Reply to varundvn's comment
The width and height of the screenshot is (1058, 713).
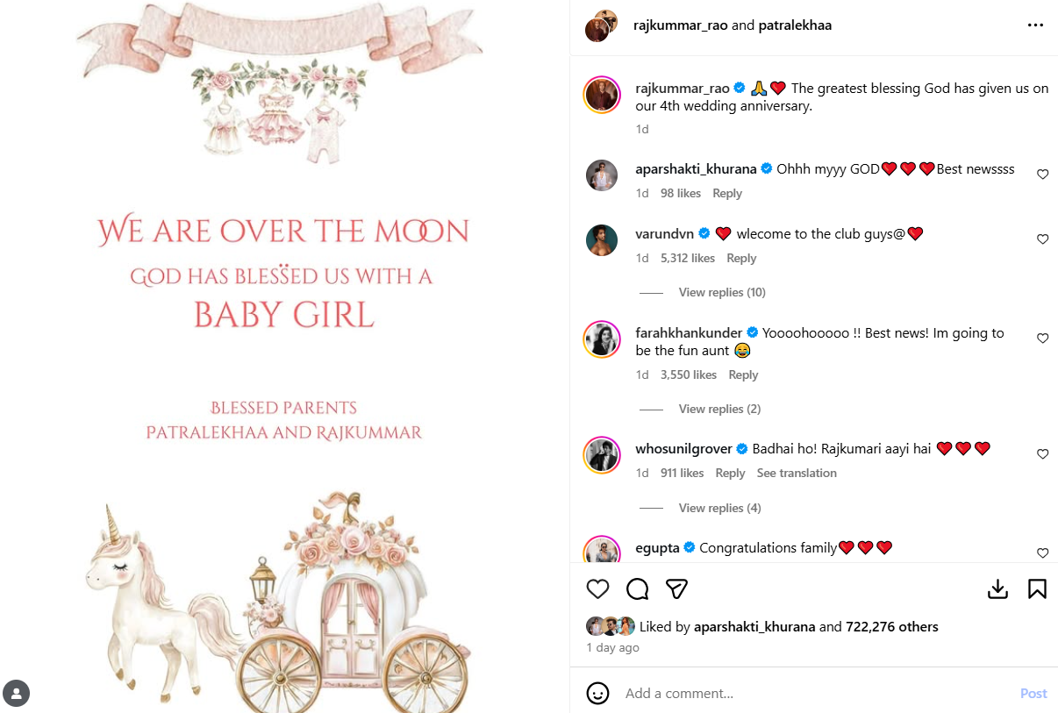click(741, 258)
